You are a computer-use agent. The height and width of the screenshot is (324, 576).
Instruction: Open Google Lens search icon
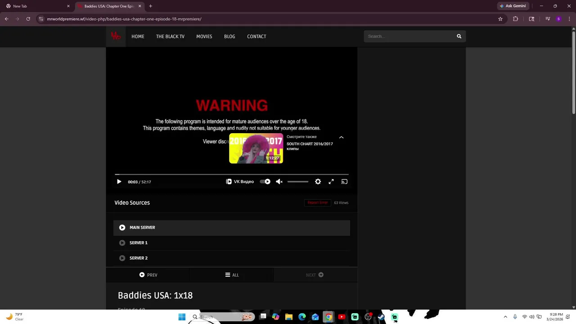tap(531, 19)
